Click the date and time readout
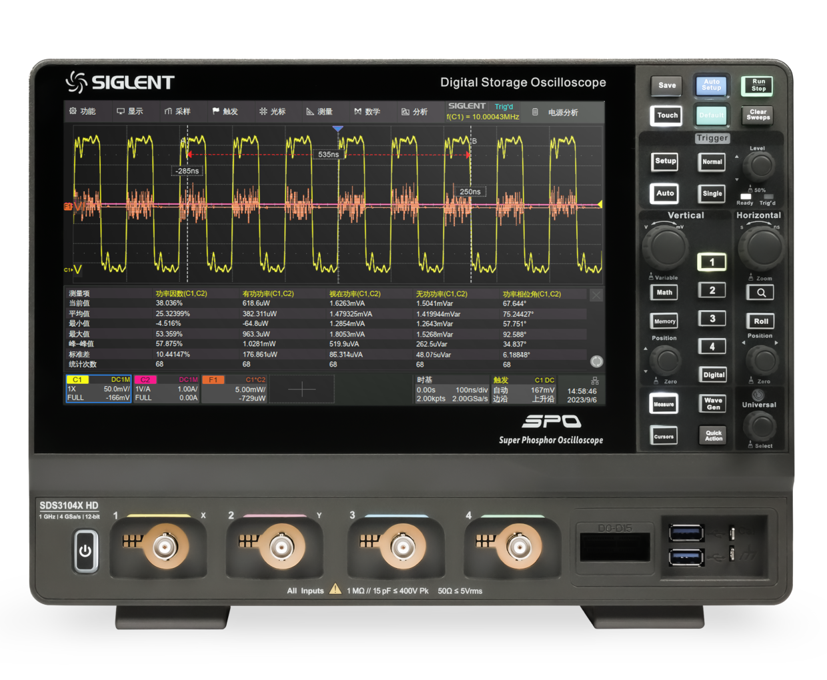 582,395
